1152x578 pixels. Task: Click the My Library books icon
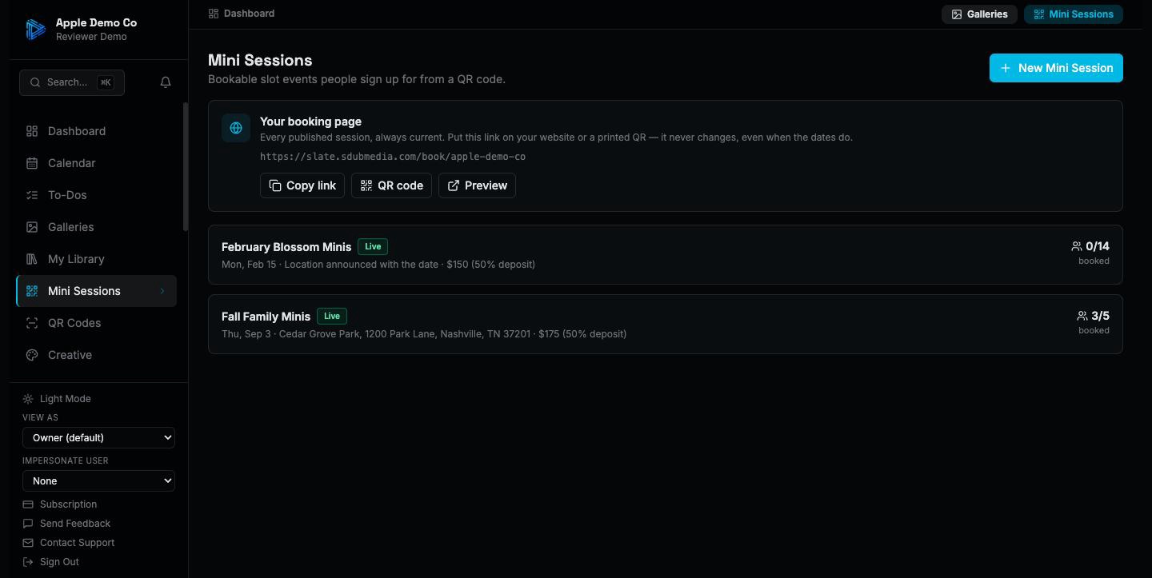point(32,259)
